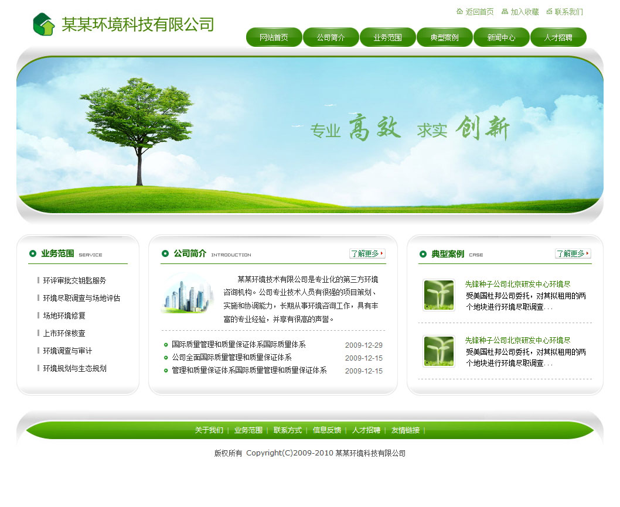Select the 人才招聘 navigation tab
620x507 pixels.
(558, 37)
